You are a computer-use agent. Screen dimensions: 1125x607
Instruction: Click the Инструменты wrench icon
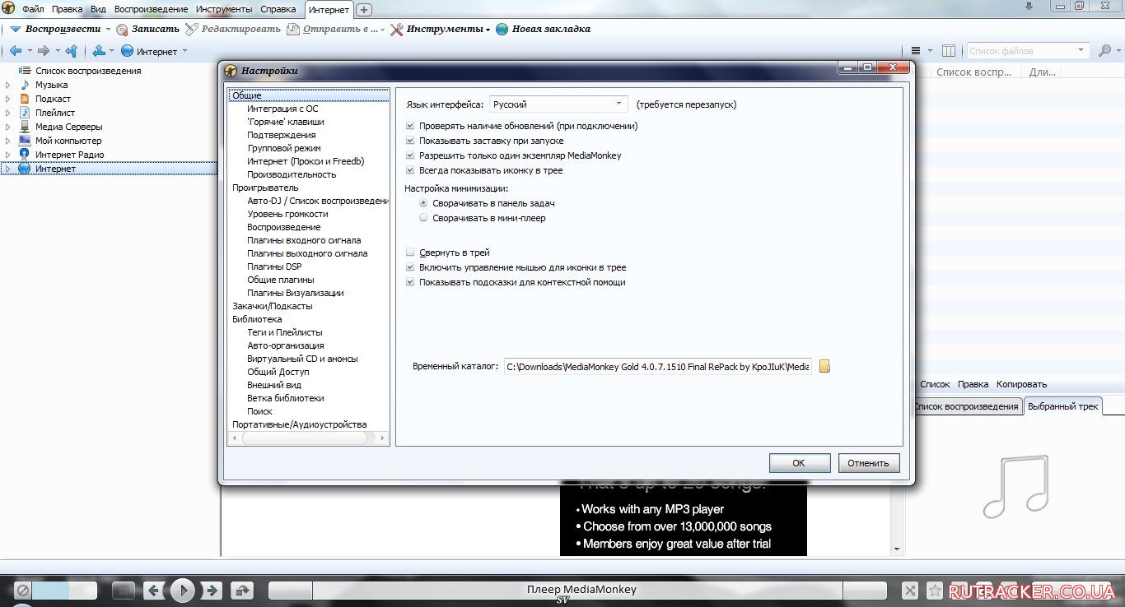pyautogui.click(x=396, y=29)
